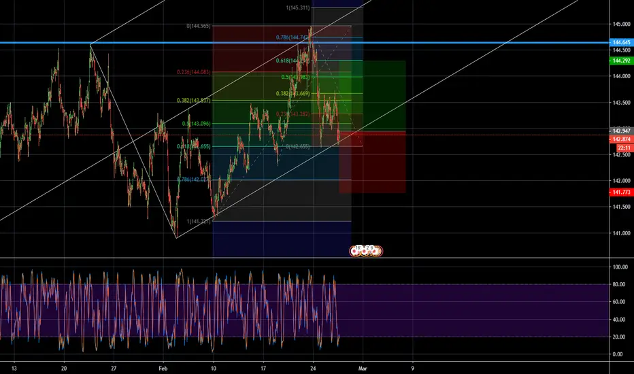Select the blue 144.645 price label
The width and height of the screenshot is (634, 374).
621,42
